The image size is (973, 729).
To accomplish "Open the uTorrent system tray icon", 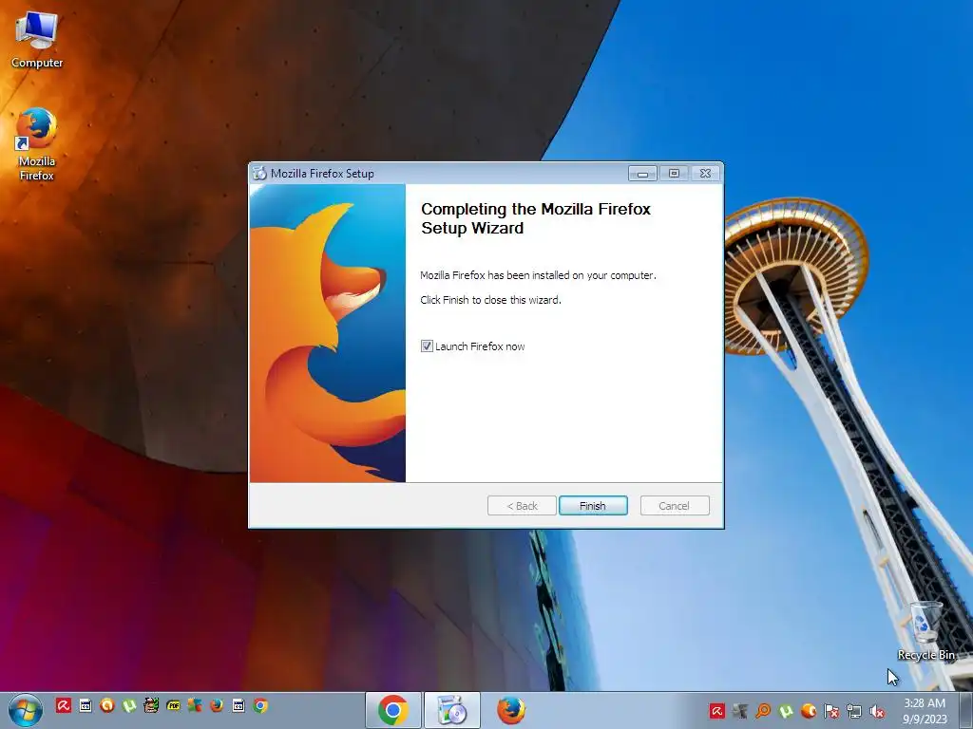I will pos(786,711).
